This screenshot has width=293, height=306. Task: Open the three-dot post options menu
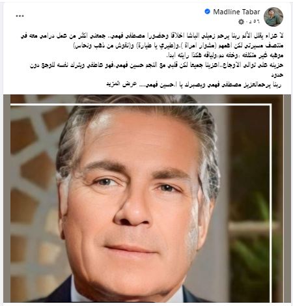pyautogui.click(x=20, y=16)
